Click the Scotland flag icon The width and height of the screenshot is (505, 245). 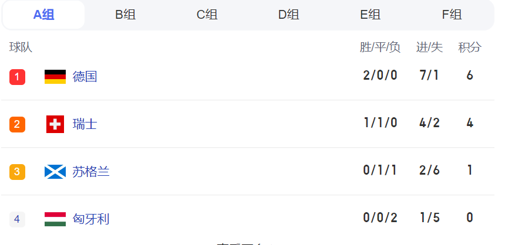[55, 172]
